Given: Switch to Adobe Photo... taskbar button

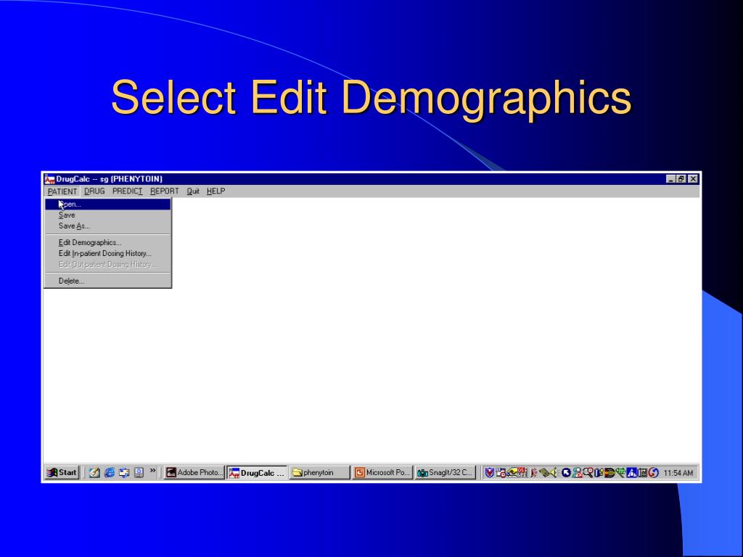Looking at the screenshot, I should (193, 472).
